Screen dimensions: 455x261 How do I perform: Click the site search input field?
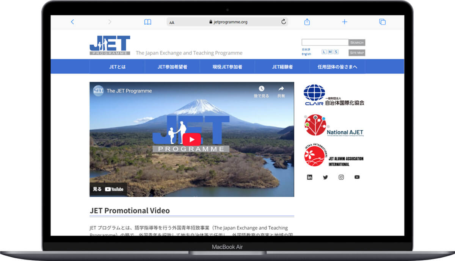(325, 42)
